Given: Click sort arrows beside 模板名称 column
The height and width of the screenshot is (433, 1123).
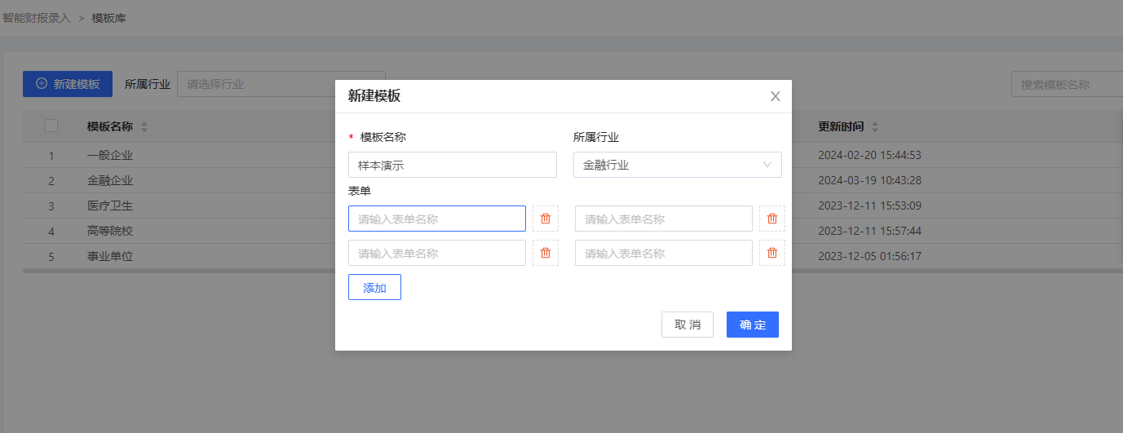Looking at the screenshot, I should point(144,127).
